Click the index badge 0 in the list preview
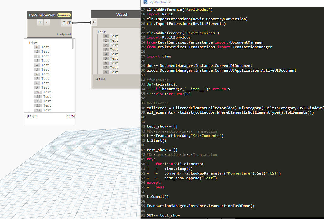Image resolution: width=324 pixels, height=219 pixels. (x=38, y=47)
